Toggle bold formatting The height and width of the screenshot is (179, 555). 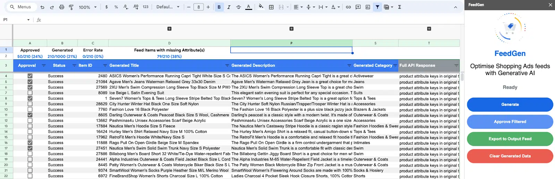click(x=219, y=7)
